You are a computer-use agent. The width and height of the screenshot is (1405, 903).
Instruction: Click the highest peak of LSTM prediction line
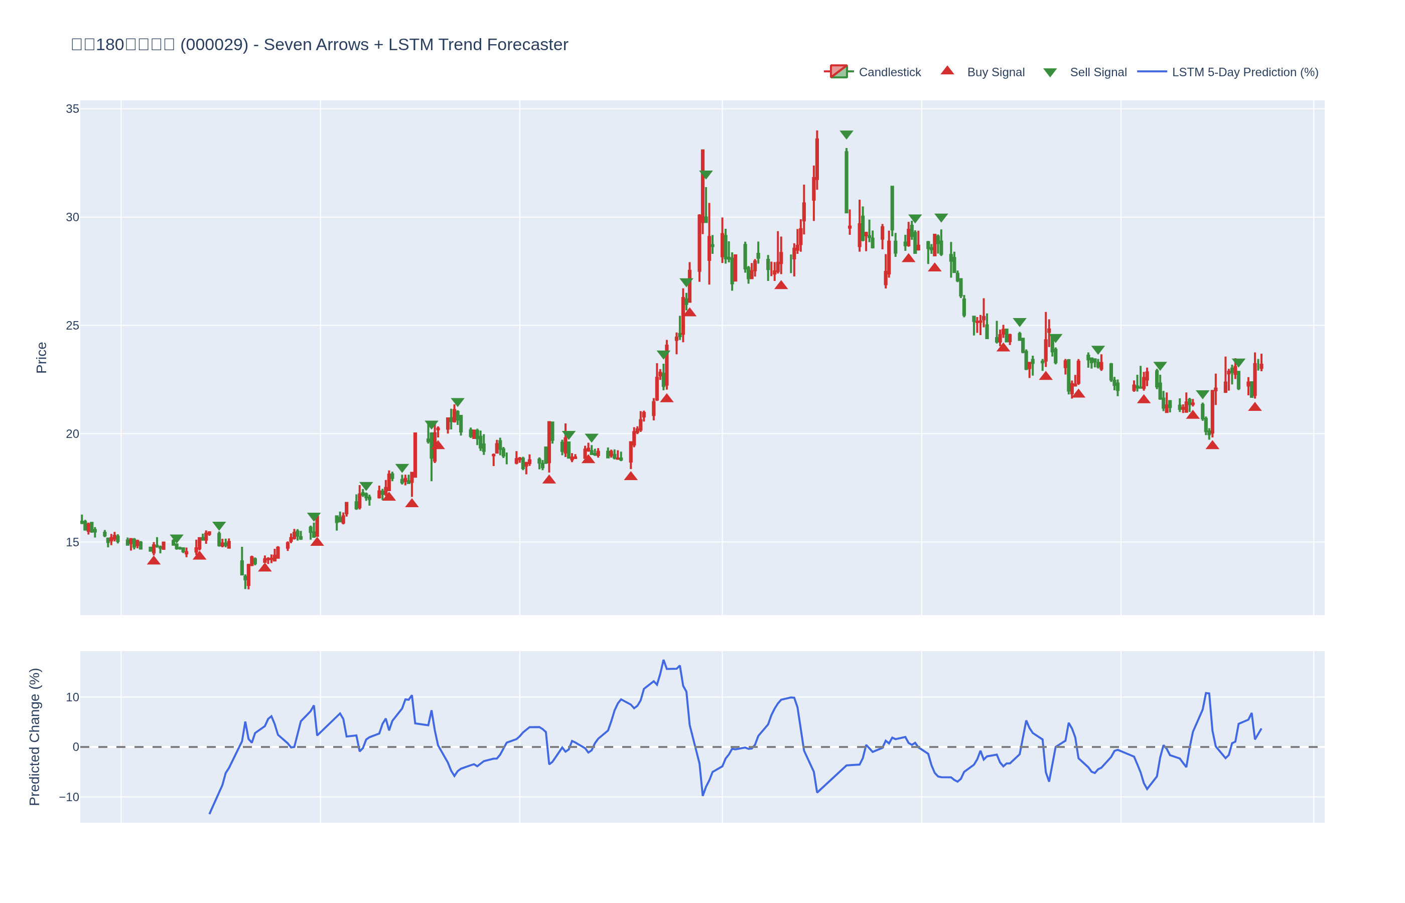point(663,661)
